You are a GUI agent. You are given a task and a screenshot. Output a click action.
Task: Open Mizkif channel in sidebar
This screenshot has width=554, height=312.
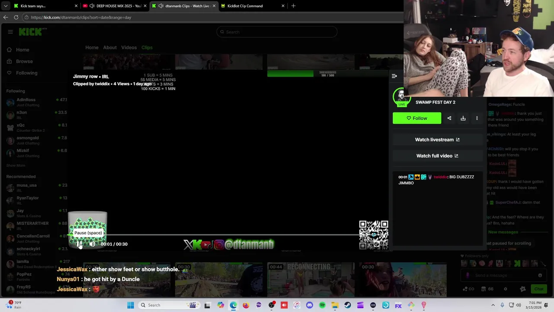37,153
